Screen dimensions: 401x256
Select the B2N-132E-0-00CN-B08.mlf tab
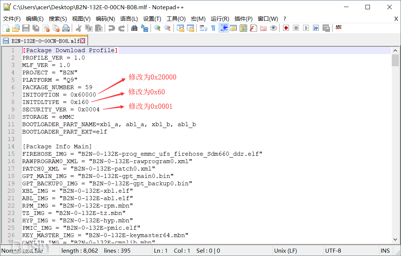point(44,41)
